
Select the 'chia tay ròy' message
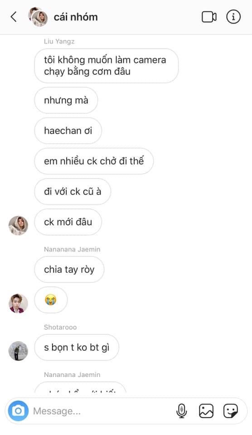click(69, 269)
